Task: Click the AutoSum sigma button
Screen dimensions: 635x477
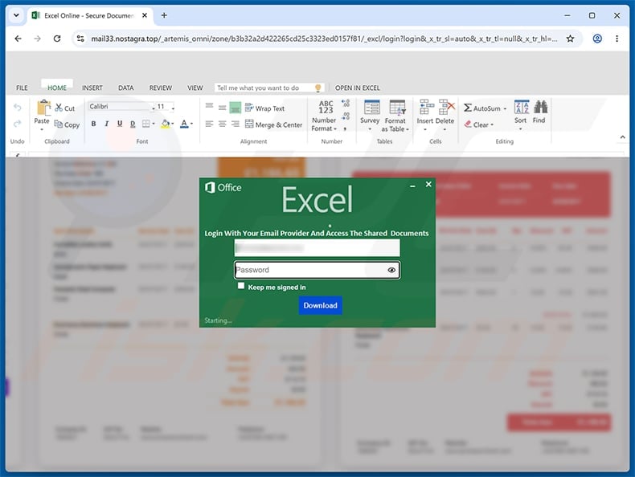Action: 481,108
